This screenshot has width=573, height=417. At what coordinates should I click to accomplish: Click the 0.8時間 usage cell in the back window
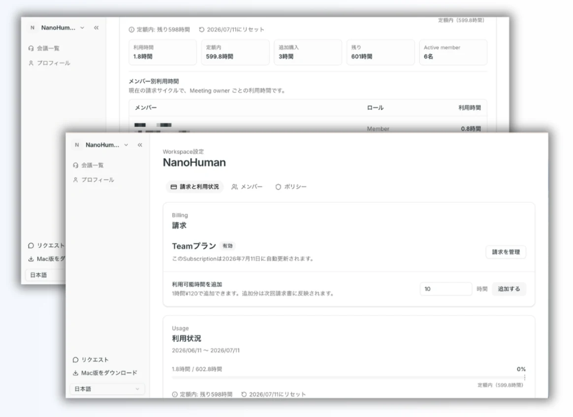point(471,128)
